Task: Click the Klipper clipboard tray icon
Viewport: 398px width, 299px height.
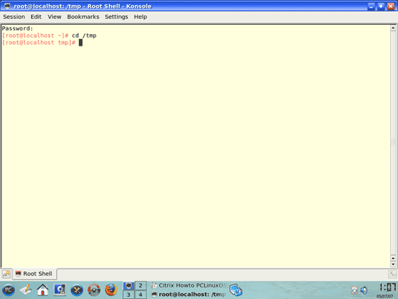Action: pos(355,290)
